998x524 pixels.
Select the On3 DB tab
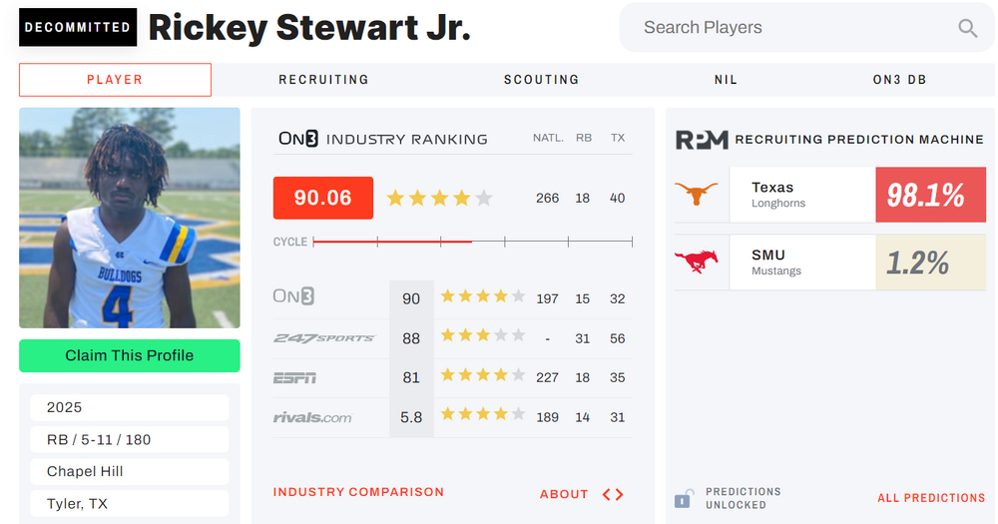click(x=899, y=80)
